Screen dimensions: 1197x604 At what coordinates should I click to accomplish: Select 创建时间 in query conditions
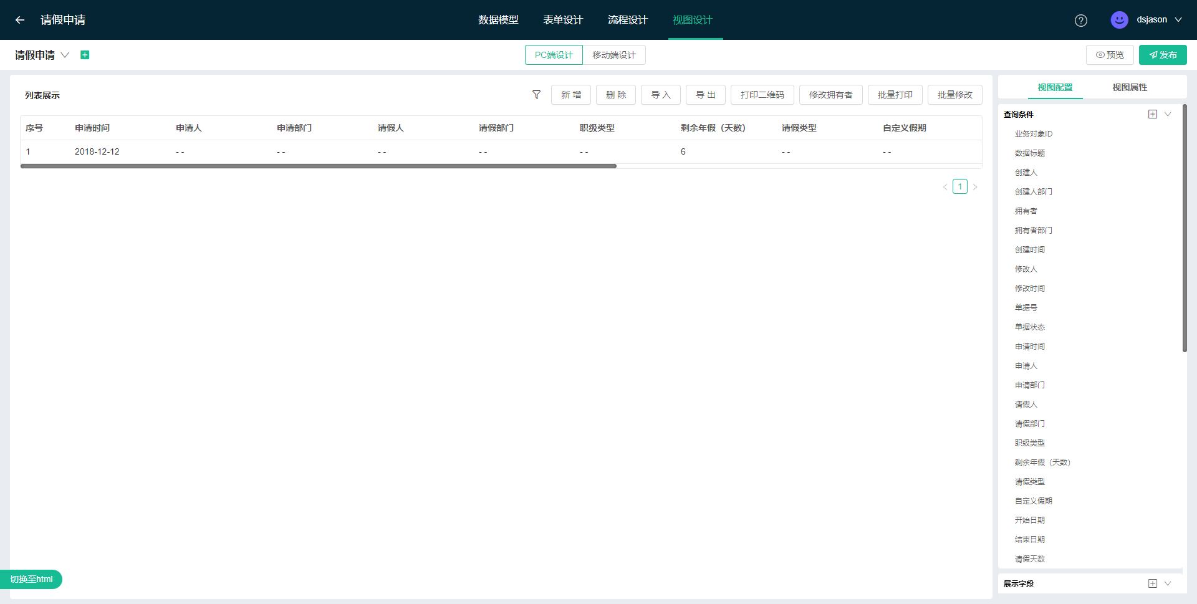click(1030, 250)
